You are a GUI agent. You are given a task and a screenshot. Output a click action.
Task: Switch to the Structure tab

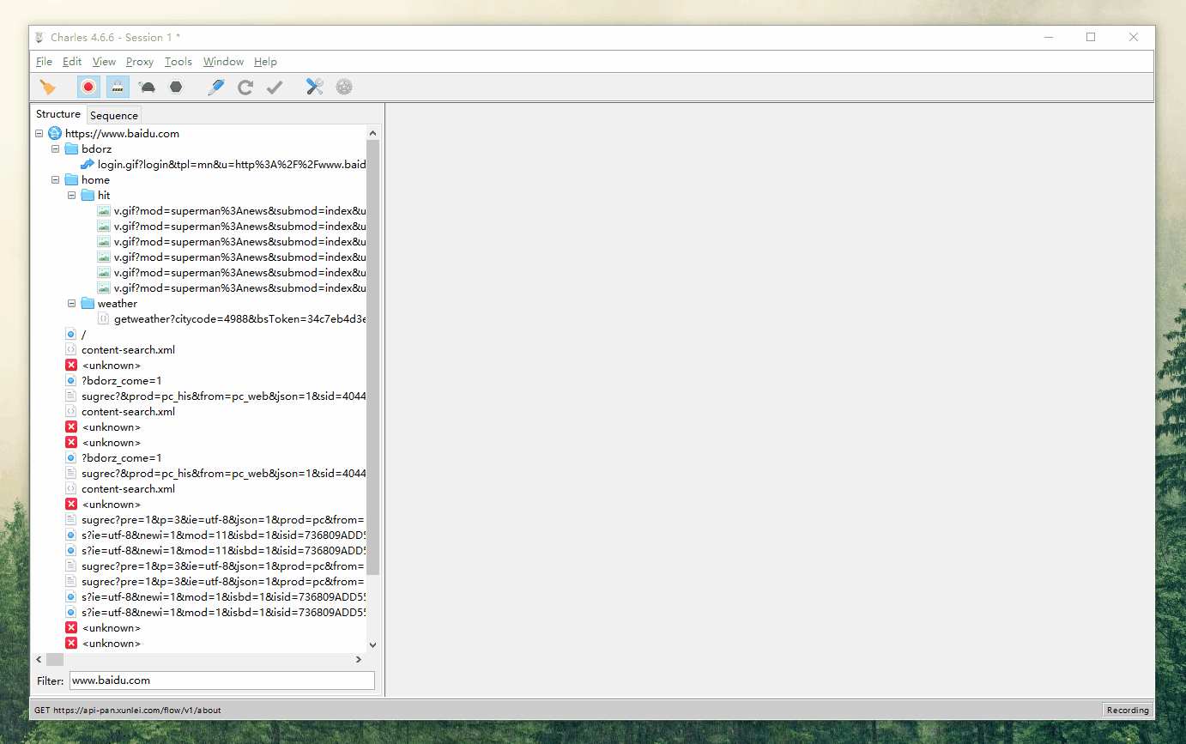point(58,114)
